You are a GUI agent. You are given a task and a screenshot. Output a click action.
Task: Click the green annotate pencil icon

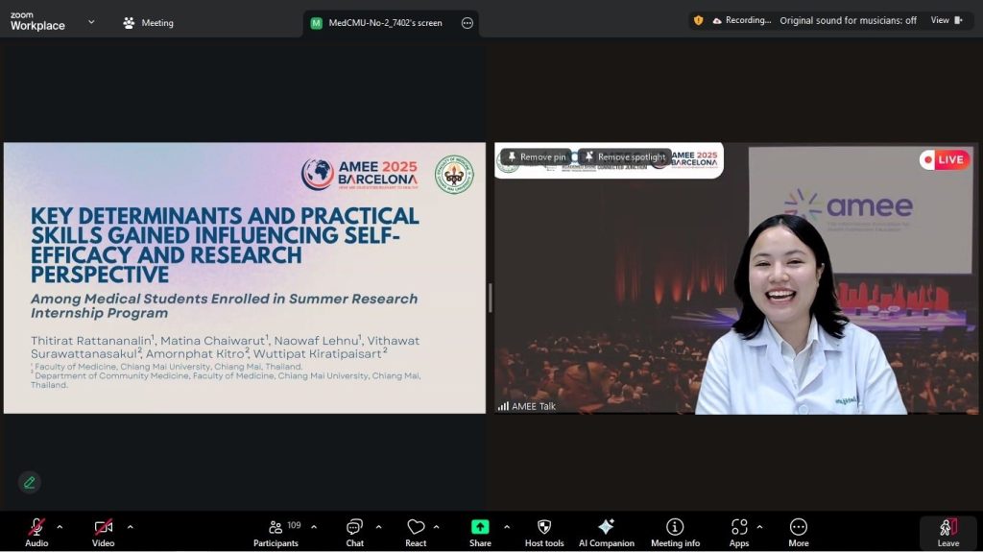[x=30, y=482]
